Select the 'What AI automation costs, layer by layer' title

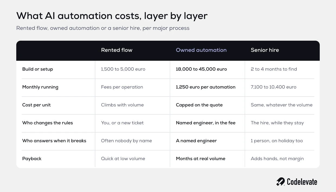tap(112, 16)
